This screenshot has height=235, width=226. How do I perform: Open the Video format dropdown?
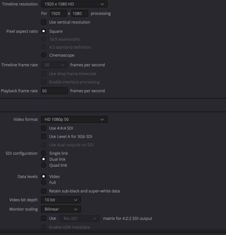click(74, 119)
